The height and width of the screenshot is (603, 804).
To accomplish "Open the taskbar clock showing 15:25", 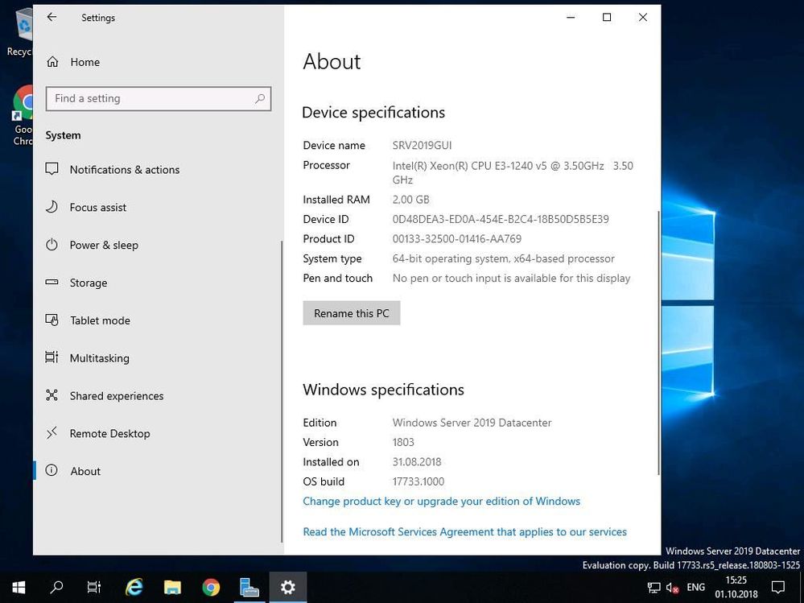I will (x=736, y=588).
